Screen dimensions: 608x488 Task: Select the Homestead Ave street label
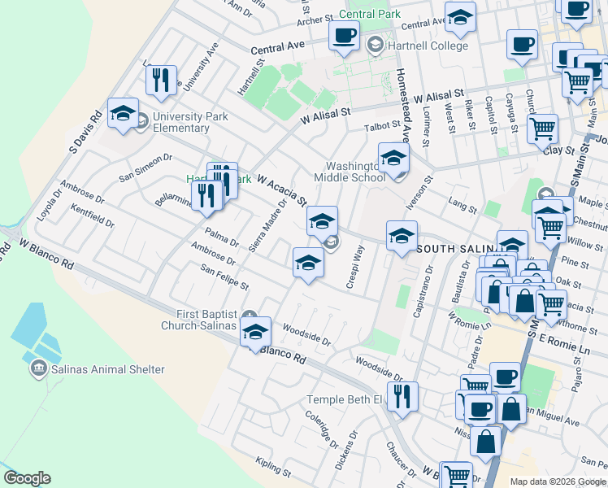[403, 106]
